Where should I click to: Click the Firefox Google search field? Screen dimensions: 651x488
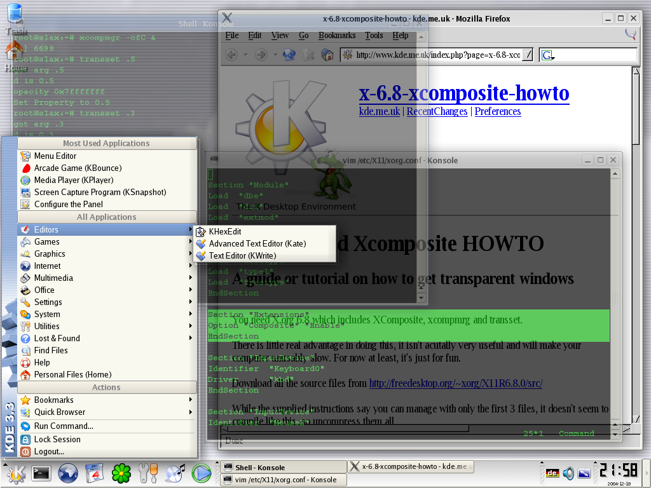(x=588, y=55)
